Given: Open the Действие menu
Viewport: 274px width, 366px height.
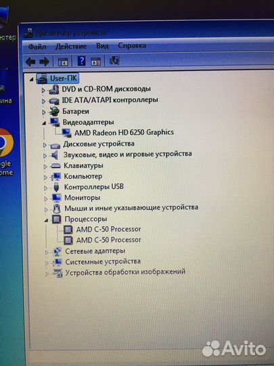Looking at the screenshot, I should [x=71, y=46].
